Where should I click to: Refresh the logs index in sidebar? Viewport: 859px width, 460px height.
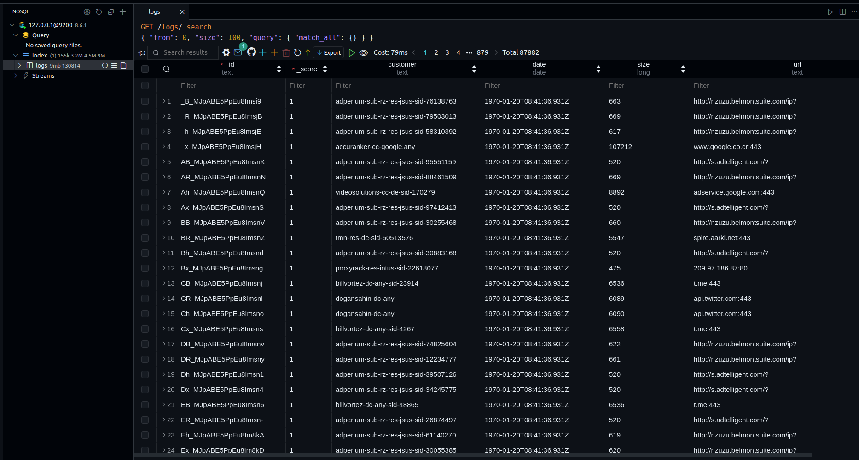pos(105,65)
